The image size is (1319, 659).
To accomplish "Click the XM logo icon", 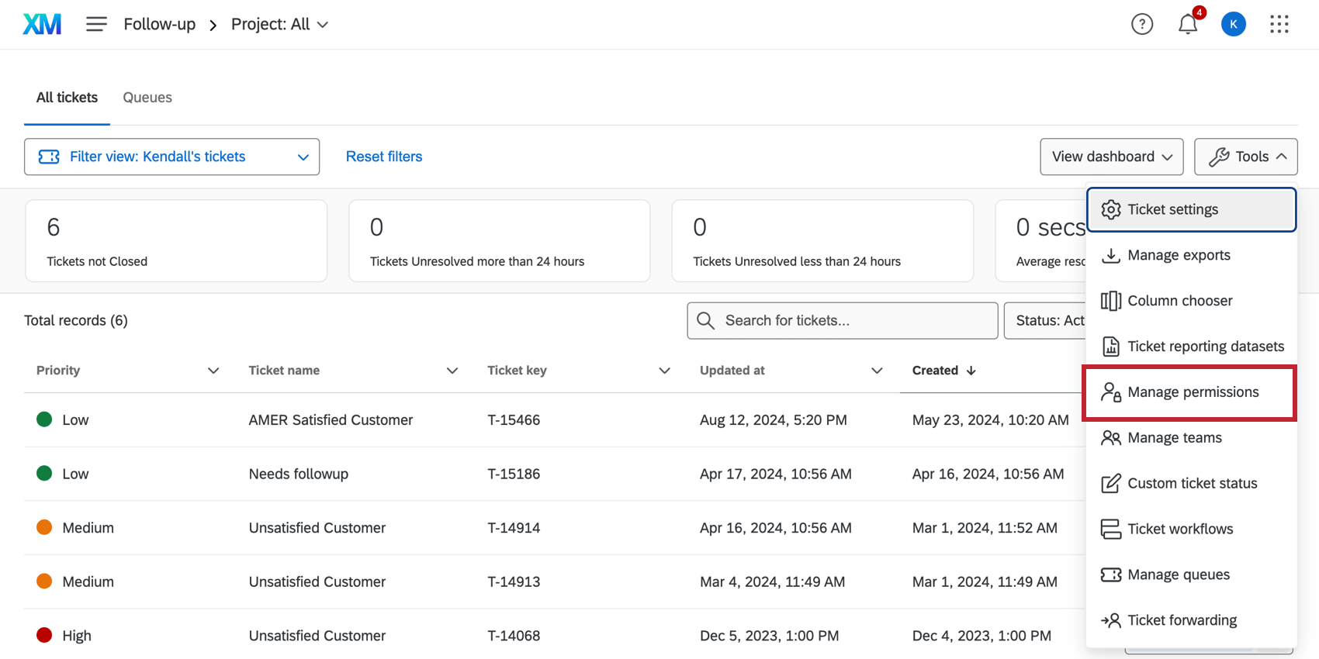I will click(x=42, y=25).
